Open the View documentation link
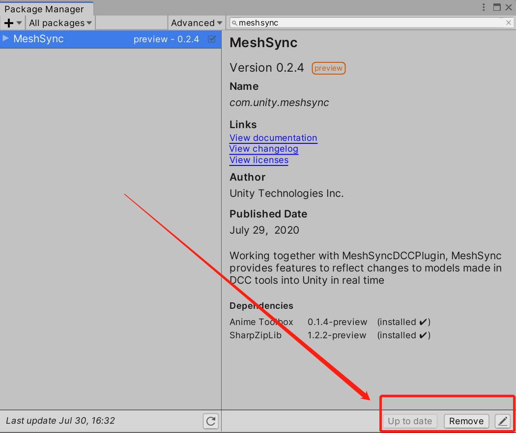This screenshot has width=516, height=433. pyautogui.click(x=273, y=138)
